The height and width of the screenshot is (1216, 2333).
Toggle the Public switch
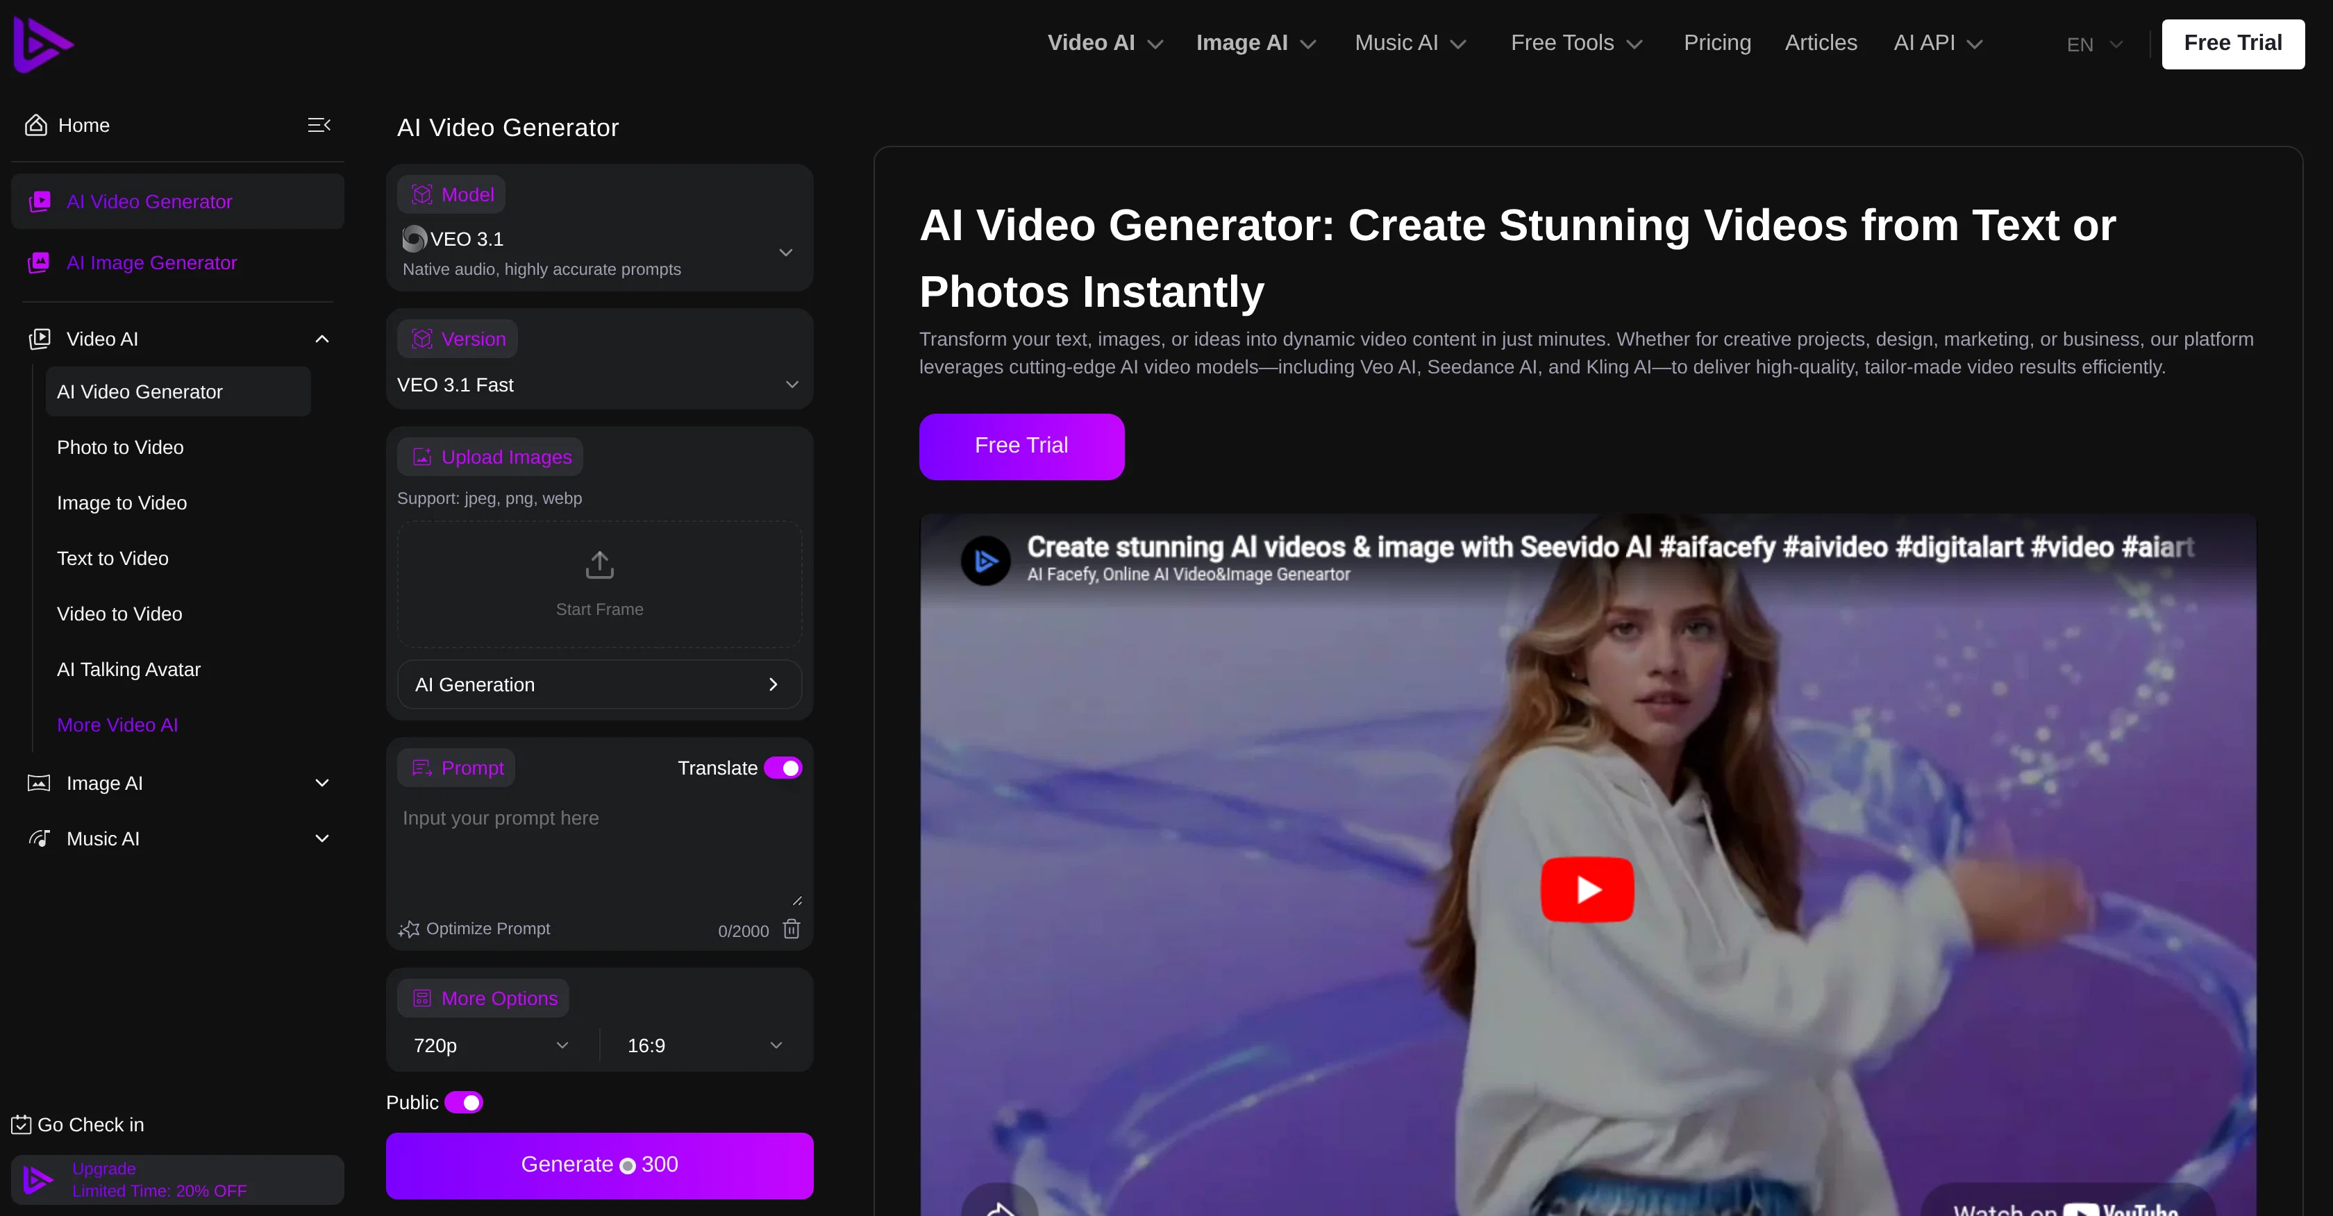point(464,1102)
